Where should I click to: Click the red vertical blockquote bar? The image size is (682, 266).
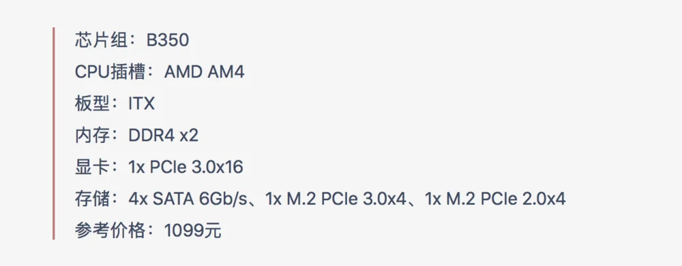[53, 133]
